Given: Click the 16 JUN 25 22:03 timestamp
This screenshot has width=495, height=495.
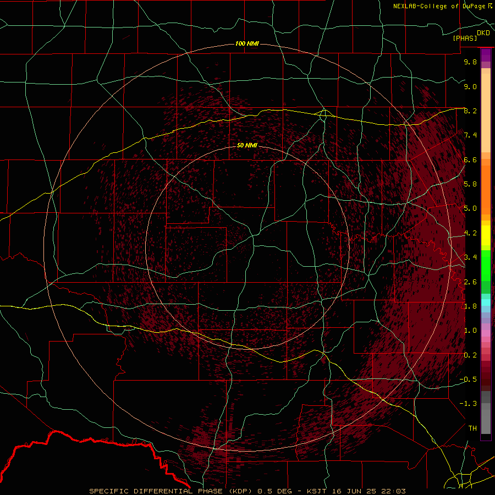Looking at the screenshot, I should [x=369, y=491].
